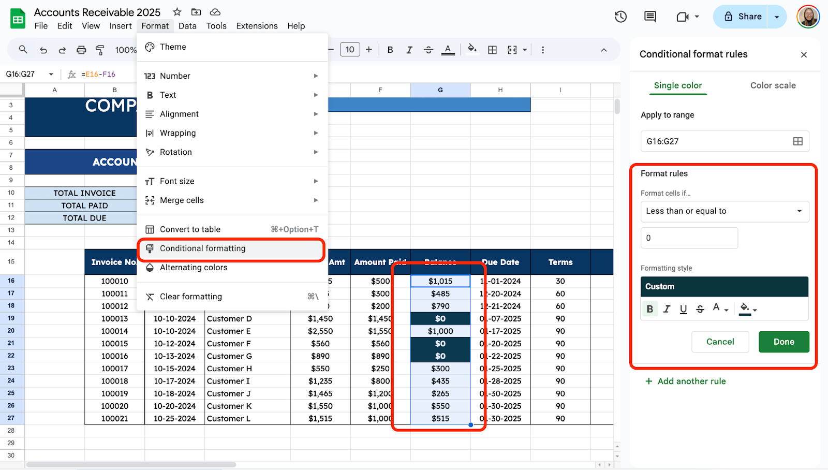Open the 'Less than or equal to' dropdown
This screenshot has height=470, width=828.
pos(724,211)
